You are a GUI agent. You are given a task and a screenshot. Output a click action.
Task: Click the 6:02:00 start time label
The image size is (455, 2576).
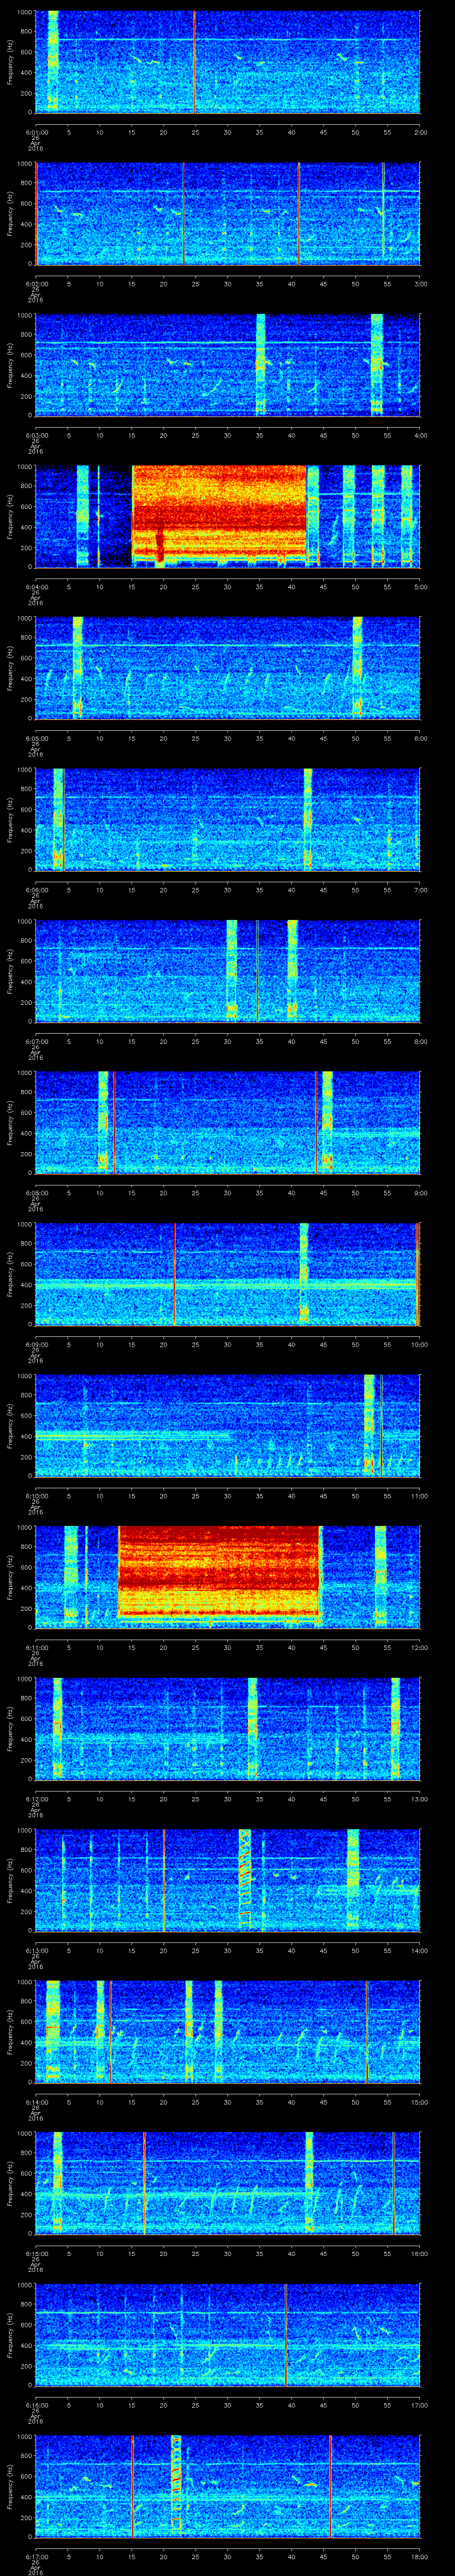(x=36, y=284)
